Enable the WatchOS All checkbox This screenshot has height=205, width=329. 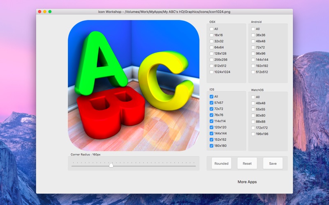[253, 97]
